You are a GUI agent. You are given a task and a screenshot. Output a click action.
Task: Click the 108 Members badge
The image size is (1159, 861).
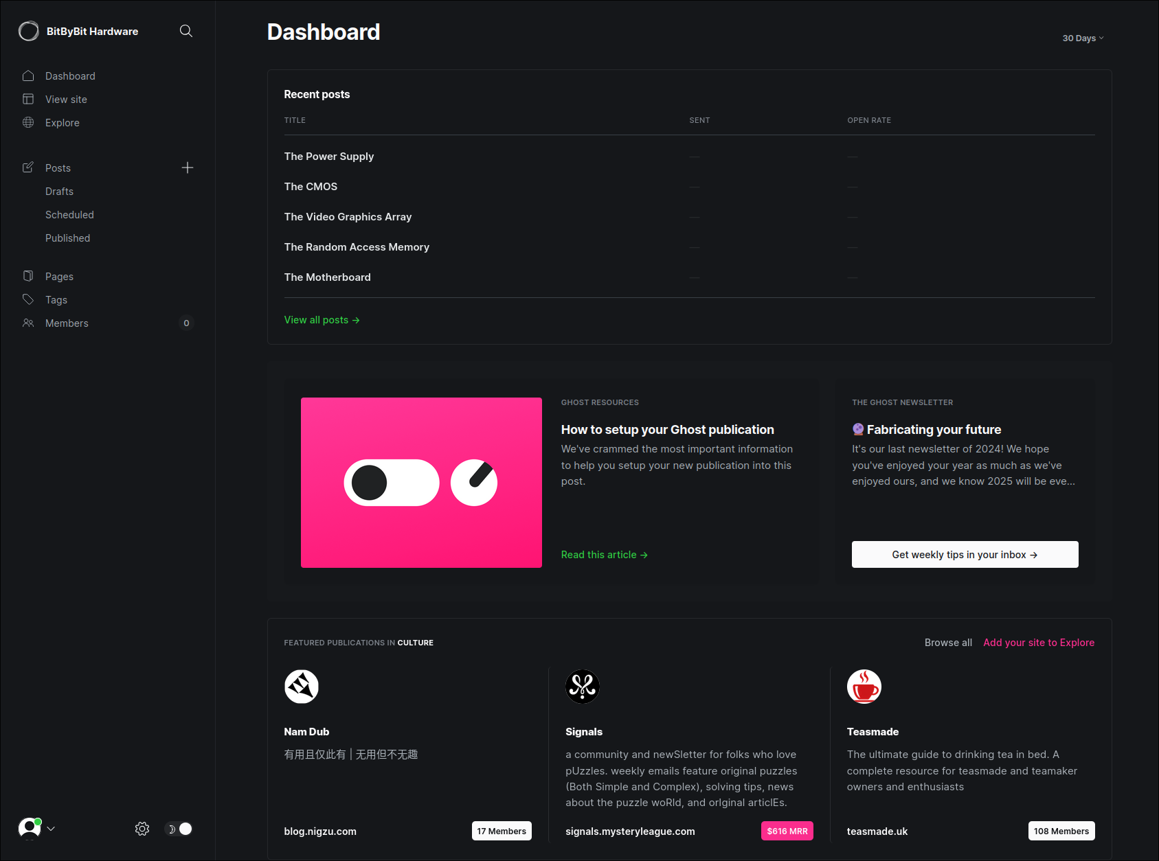tap(1061, 831)
